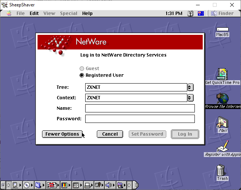241x190 pixels.
Task: Open the monitor color depth strip module
Action: (66, 185)
